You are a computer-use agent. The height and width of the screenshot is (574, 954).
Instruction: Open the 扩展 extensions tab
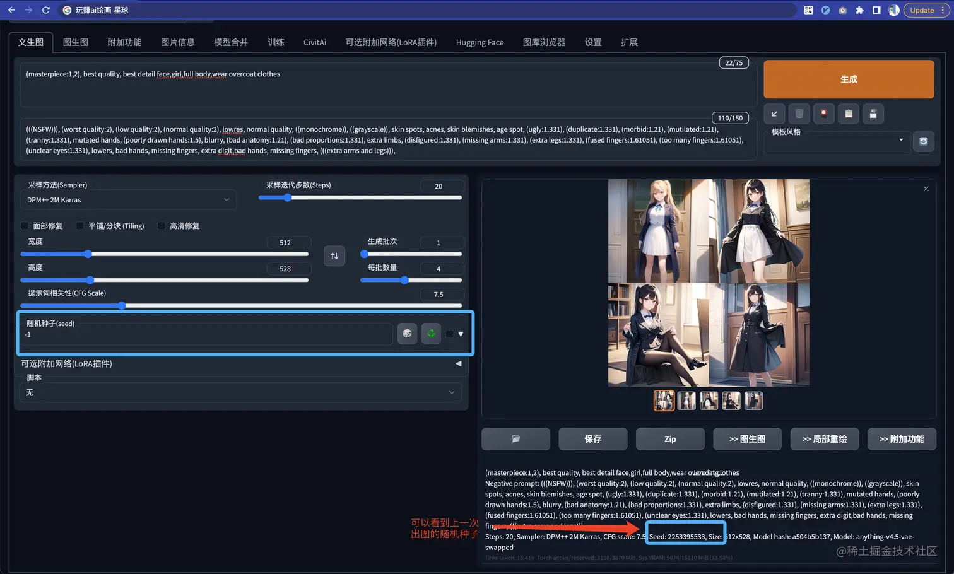coord(629,42)
